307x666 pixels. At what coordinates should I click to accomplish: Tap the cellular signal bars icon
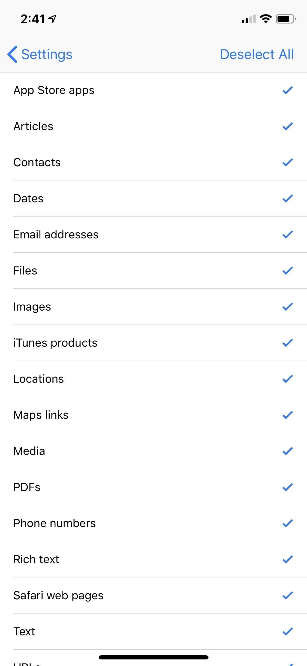tap(248, 19)
